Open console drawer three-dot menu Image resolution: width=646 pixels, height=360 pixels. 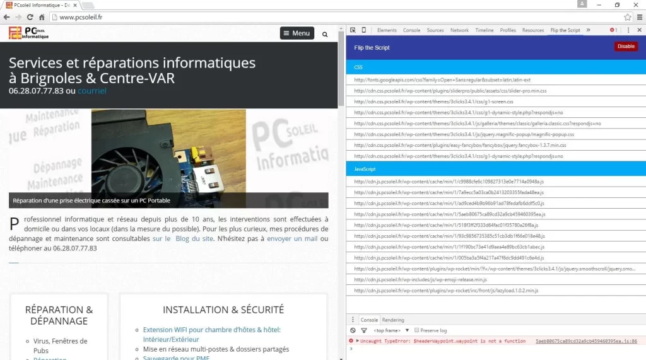pyautogui.click(x=353, y=320)
